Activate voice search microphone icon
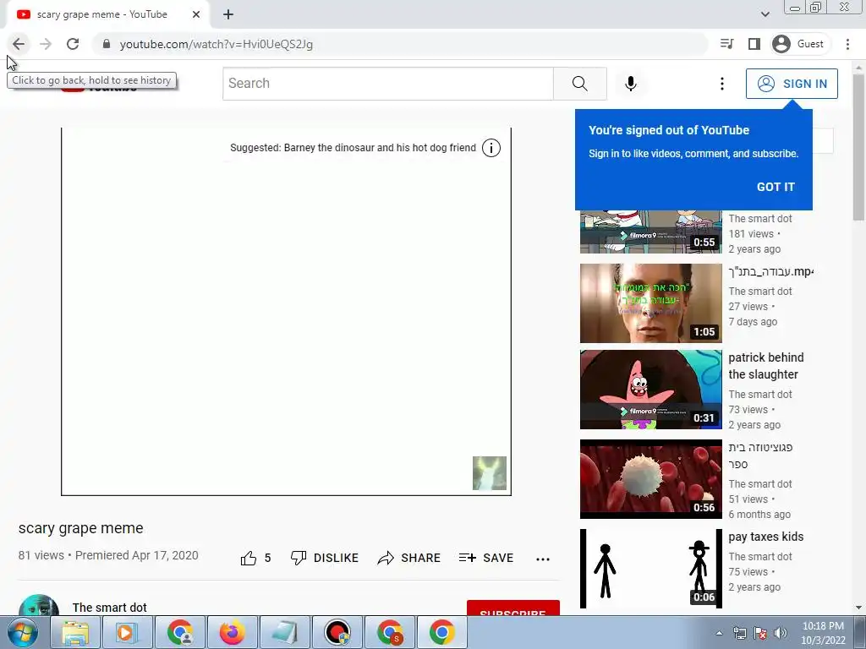This screenshot has width=866, height=649. [631, 84]
